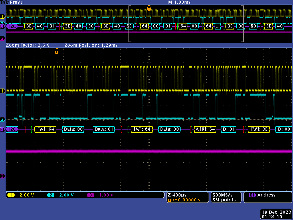Click the channel 1 marker in overview strip
Viewport: 293px width, 220px height.
point(3,16)
